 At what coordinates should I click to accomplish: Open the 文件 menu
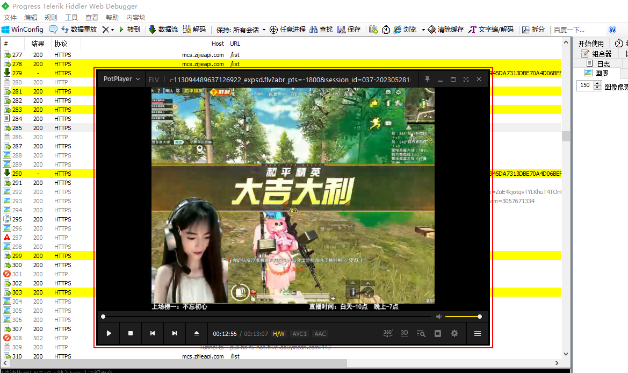point(10,18)
